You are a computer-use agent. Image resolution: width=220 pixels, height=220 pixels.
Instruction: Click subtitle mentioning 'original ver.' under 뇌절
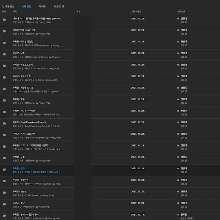37,57
